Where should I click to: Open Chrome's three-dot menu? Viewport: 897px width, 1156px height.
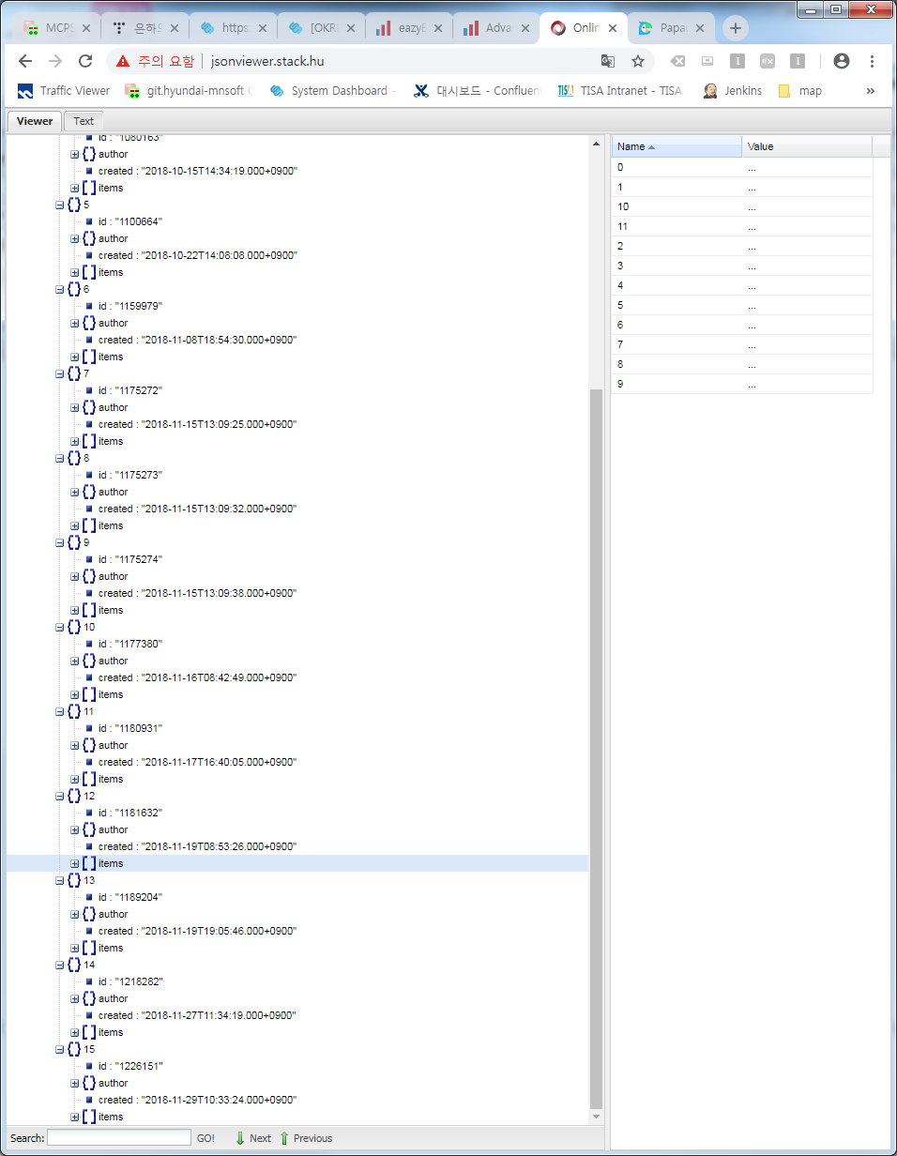pyautogui.click(x=872, y=61)
